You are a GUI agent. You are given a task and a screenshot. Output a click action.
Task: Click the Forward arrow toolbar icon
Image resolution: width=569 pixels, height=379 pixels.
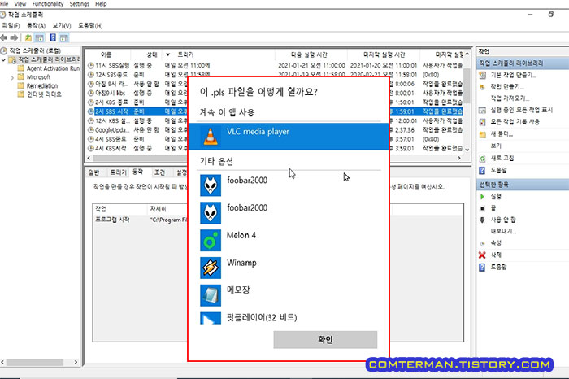coord(14,37)
